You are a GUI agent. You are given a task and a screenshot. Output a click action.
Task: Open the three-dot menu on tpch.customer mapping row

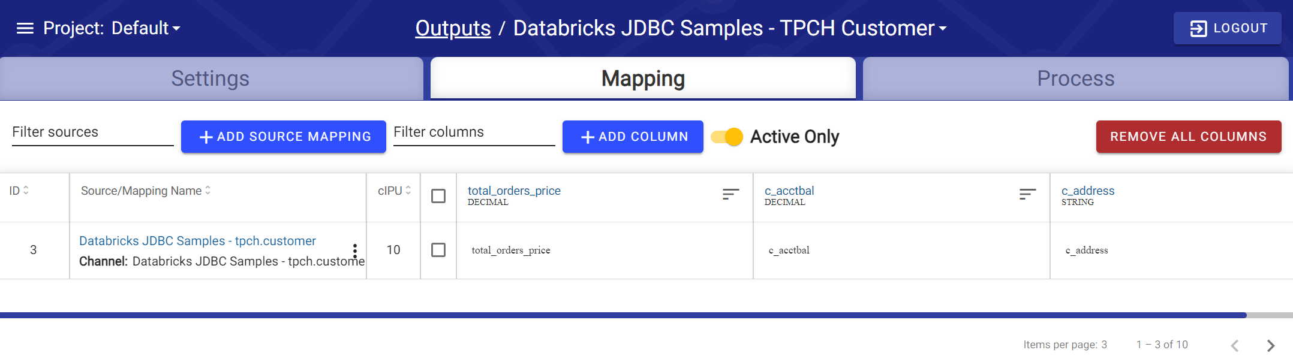click(355, 250)
